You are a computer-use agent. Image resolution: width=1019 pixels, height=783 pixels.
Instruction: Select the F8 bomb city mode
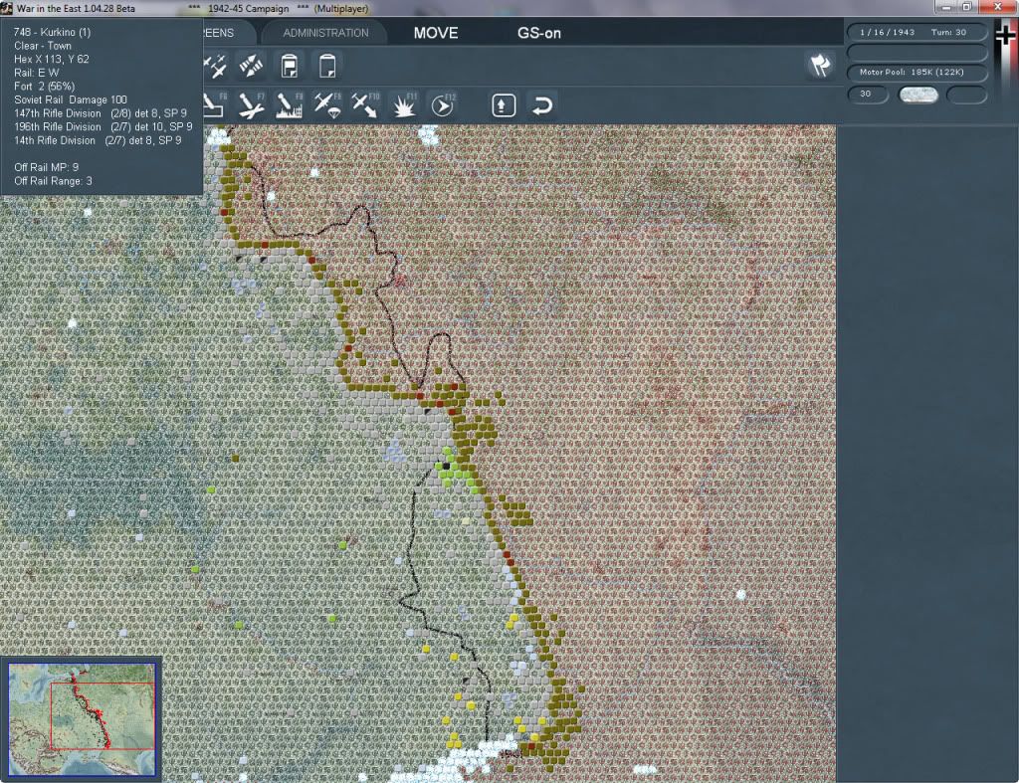[x=290, y=105]
